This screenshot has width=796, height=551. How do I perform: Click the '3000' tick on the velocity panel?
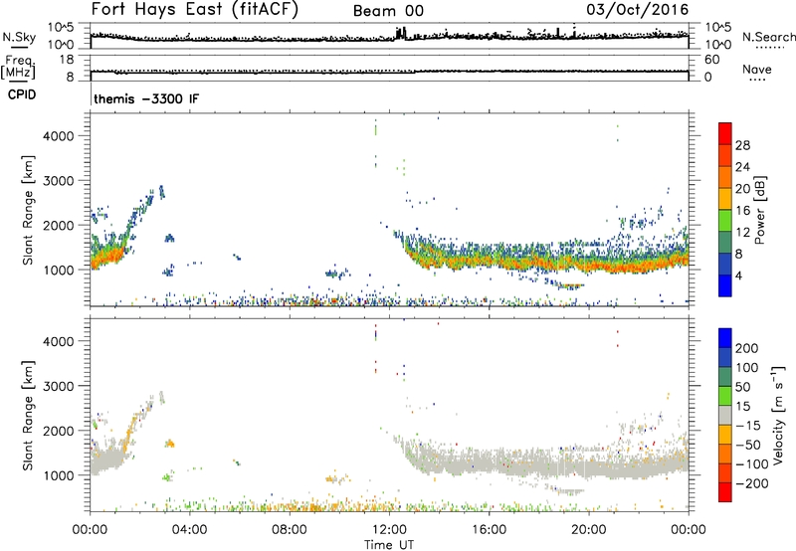pyautogui.click(x=59, y=386)
